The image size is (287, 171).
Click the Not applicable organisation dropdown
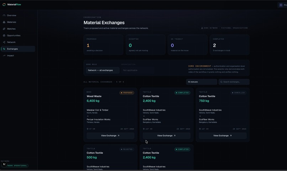click(138, 70)
